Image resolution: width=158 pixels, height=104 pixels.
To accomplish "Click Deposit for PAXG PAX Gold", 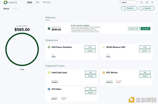I will pyautogui.click(x=91, y=76).
